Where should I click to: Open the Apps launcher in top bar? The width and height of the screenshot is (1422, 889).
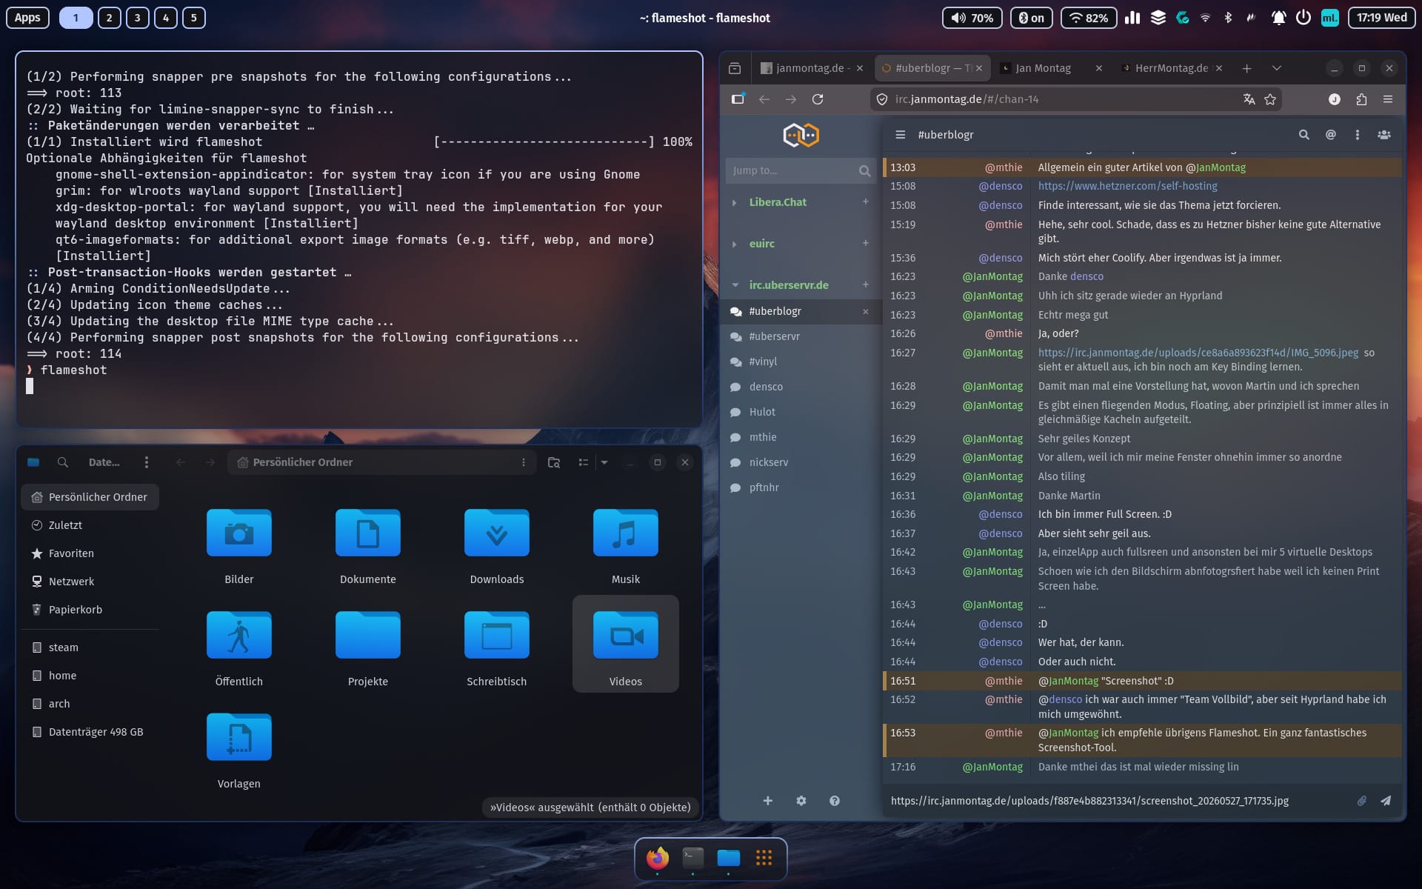click(27, 18)
